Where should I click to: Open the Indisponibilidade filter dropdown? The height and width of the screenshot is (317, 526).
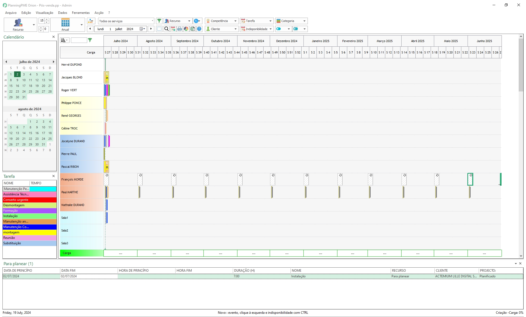(256, 29)
